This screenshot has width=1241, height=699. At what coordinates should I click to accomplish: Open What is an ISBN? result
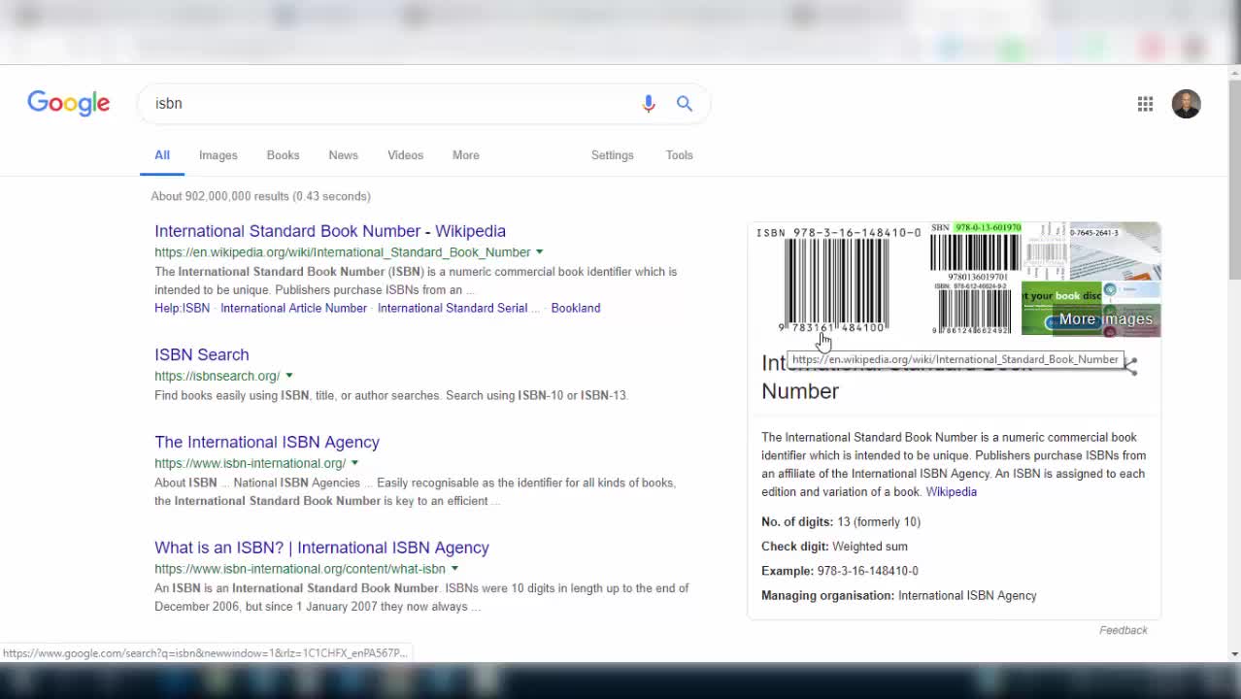tap(321, 548)
